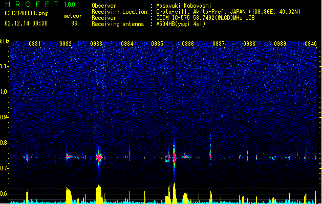Click the HROFFT 1.0.0 title text
Image resolution: width=322 pixels, height=204 pixels.
click(40, 4)
